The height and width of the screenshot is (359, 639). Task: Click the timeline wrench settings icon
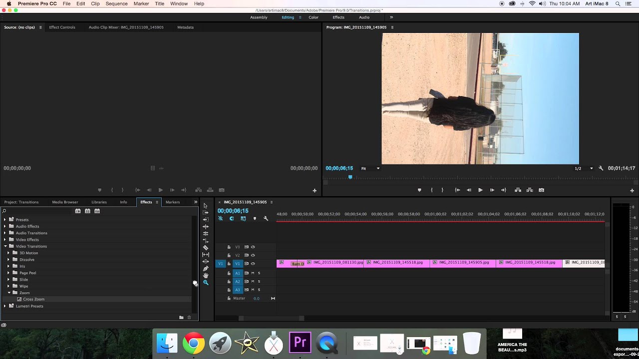point(266,218)
